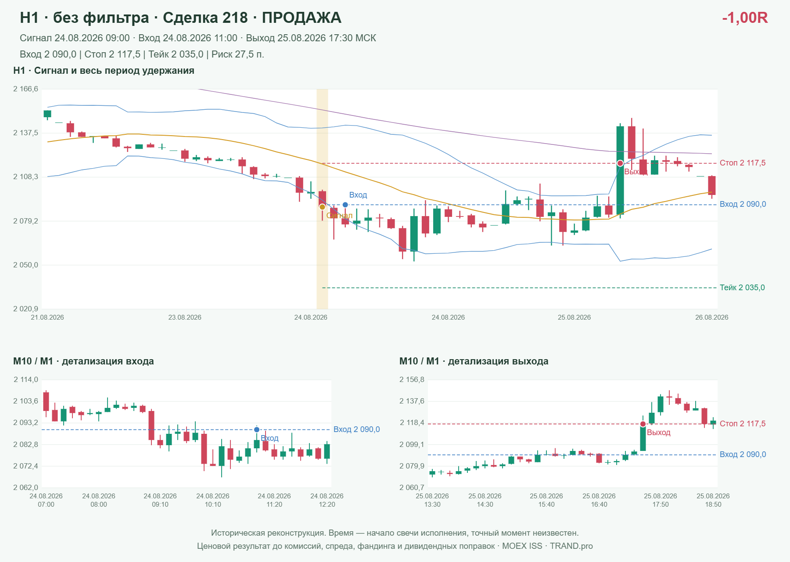Click the -1,00R result value

point(745,18)
